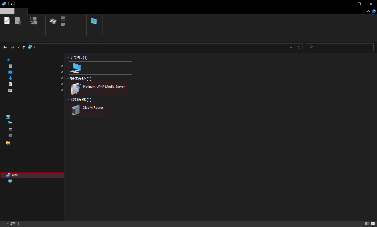Click the add devices and printers icon
The width and height of the screenshot is (377, 227).
point(53,21)
